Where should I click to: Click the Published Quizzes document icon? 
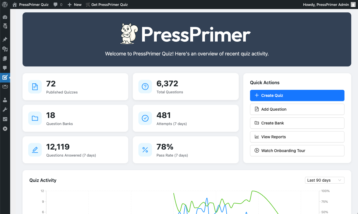click(35, 86)
